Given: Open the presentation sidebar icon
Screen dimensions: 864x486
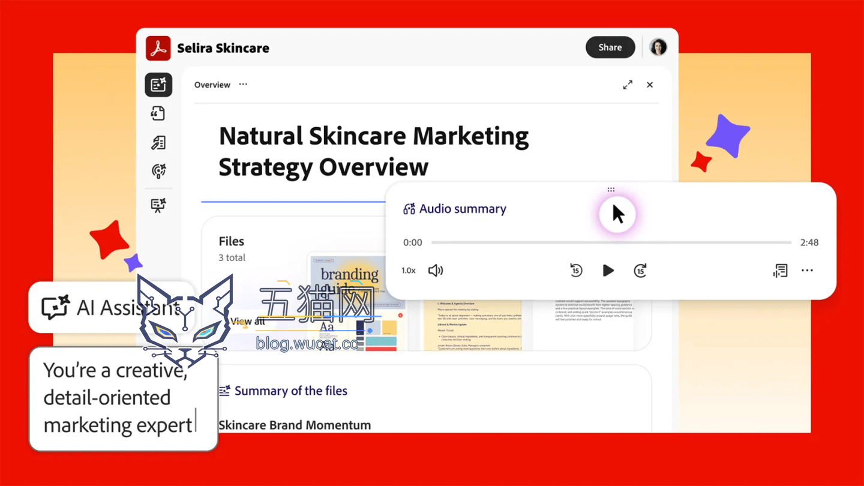Looking at the screenshot, I should pos(158,206).
